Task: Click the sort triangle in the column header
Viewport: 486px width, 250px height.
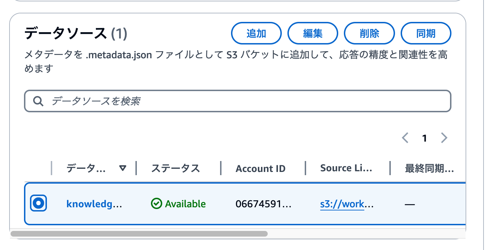Action: (123, 168)
